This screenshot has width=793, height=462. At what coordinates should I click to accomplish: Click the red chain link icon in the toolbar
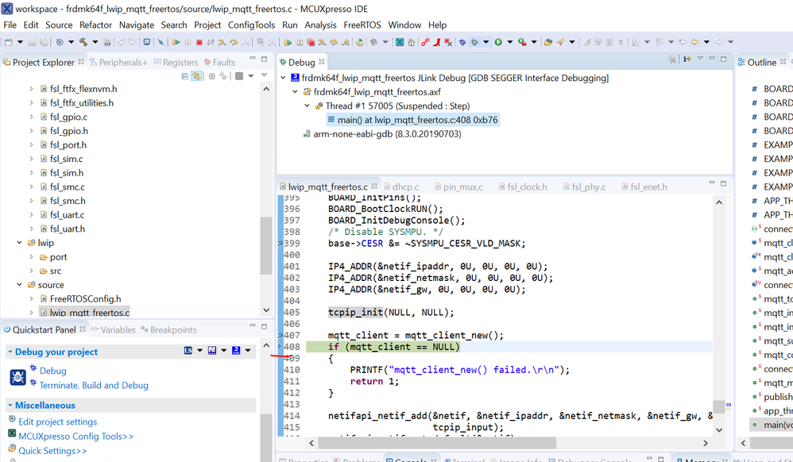[x=425, y=42]
